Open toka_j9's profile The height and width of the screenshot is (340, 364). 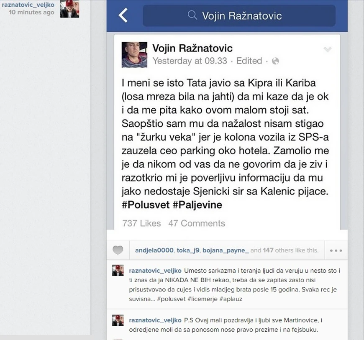[188, 250]
